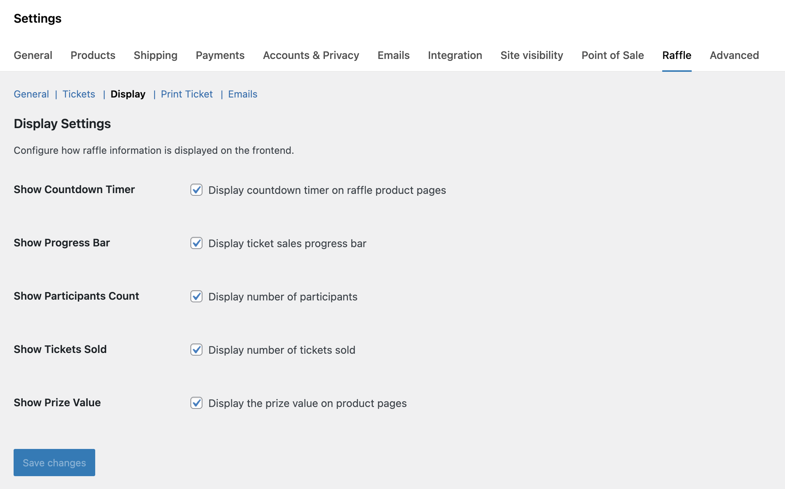Toggle Display number of participants
This screenshot has width=785, height=489.
(x=196, y=297)
